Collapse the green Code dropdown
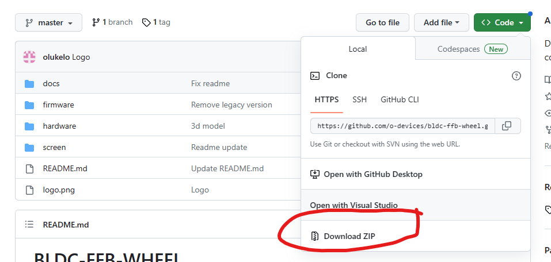 coord(502,22)
